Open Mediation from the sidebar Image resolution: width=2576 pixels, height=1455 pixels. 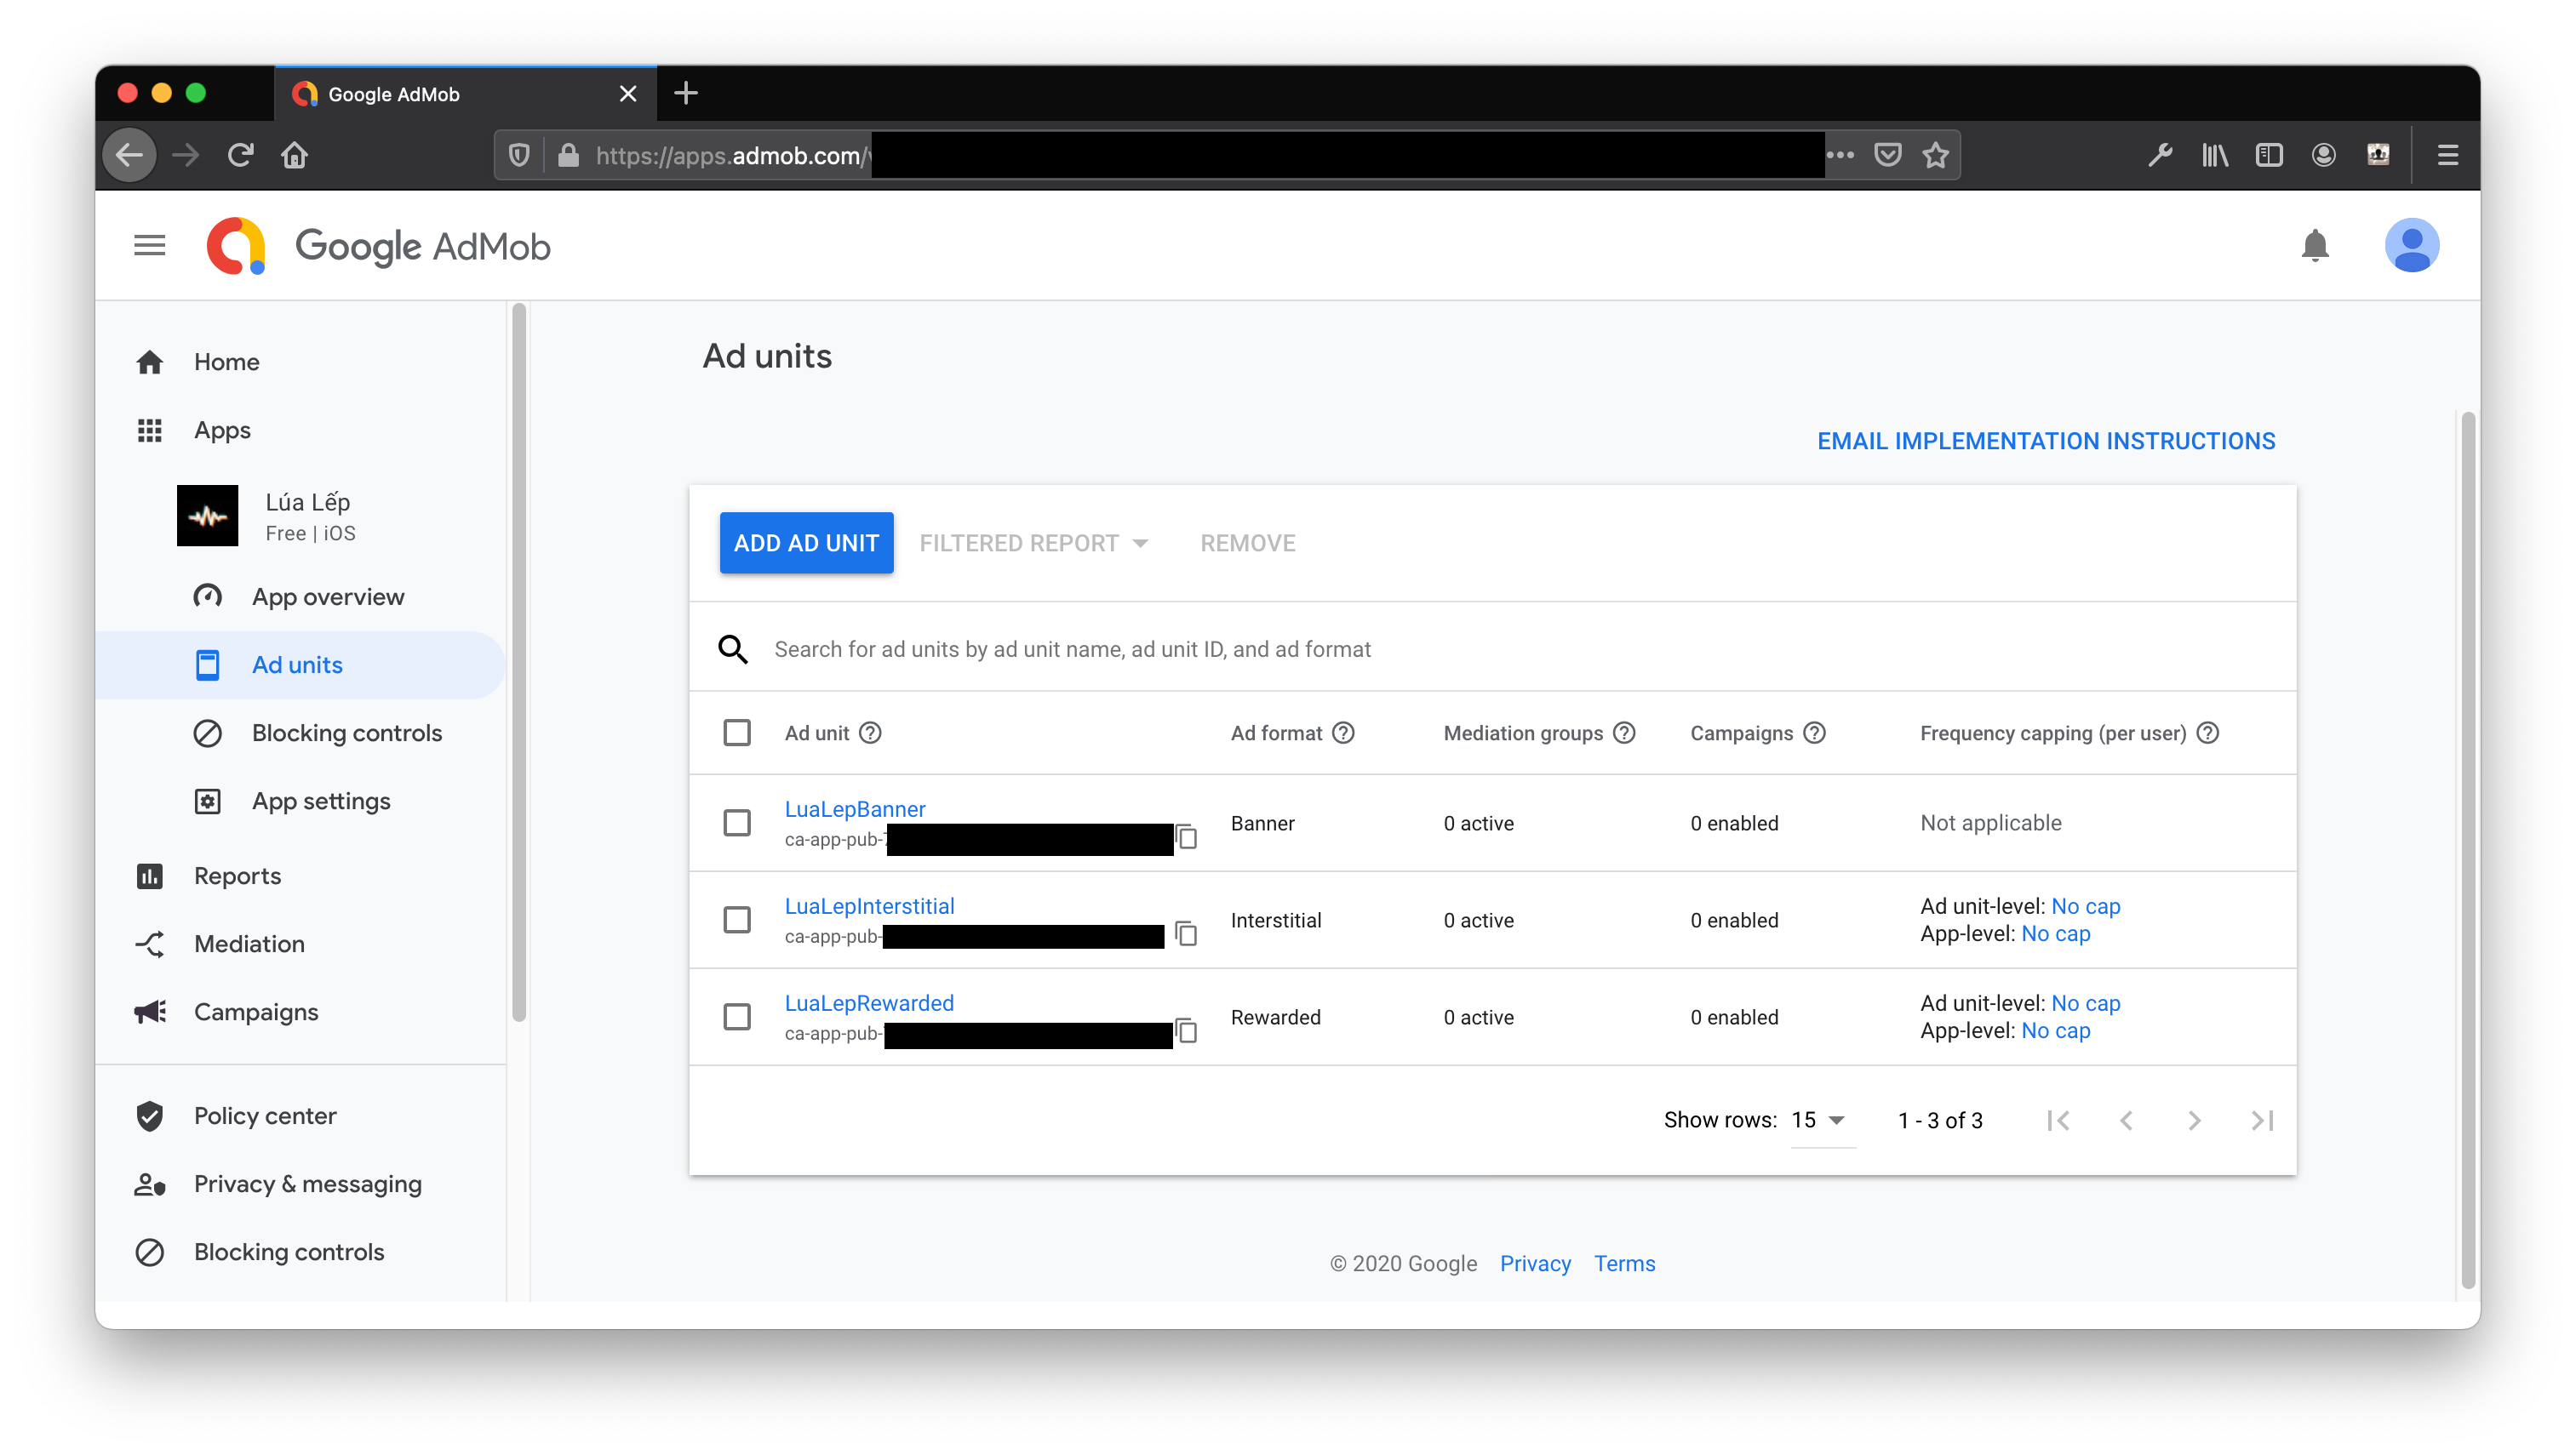[248, 944]
